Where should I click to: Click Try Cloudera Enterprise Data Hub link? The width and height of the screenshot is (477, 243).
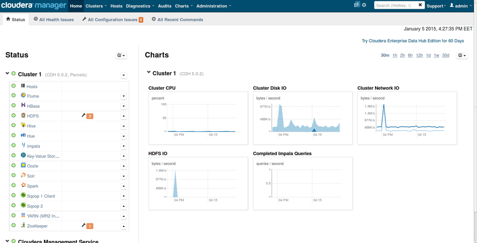coord(413,41)
